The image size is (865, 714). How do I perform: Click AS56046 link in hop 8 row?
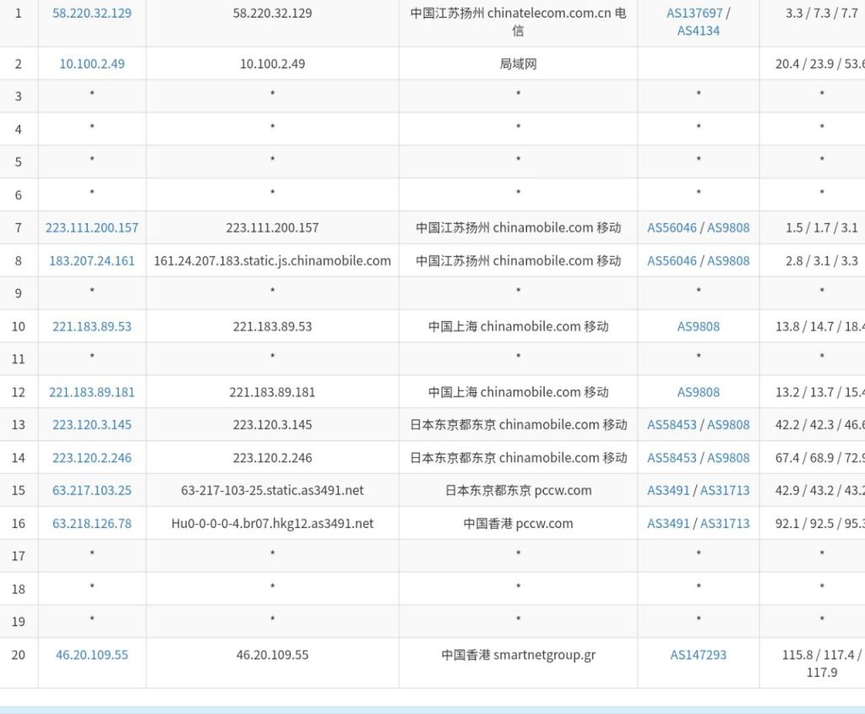click(x=672, y=261)
